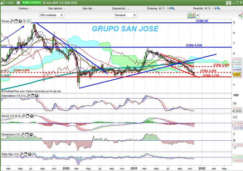The image size is (243, 171).
Task: Remove the Momentum indicator panel
Action: 31,134
